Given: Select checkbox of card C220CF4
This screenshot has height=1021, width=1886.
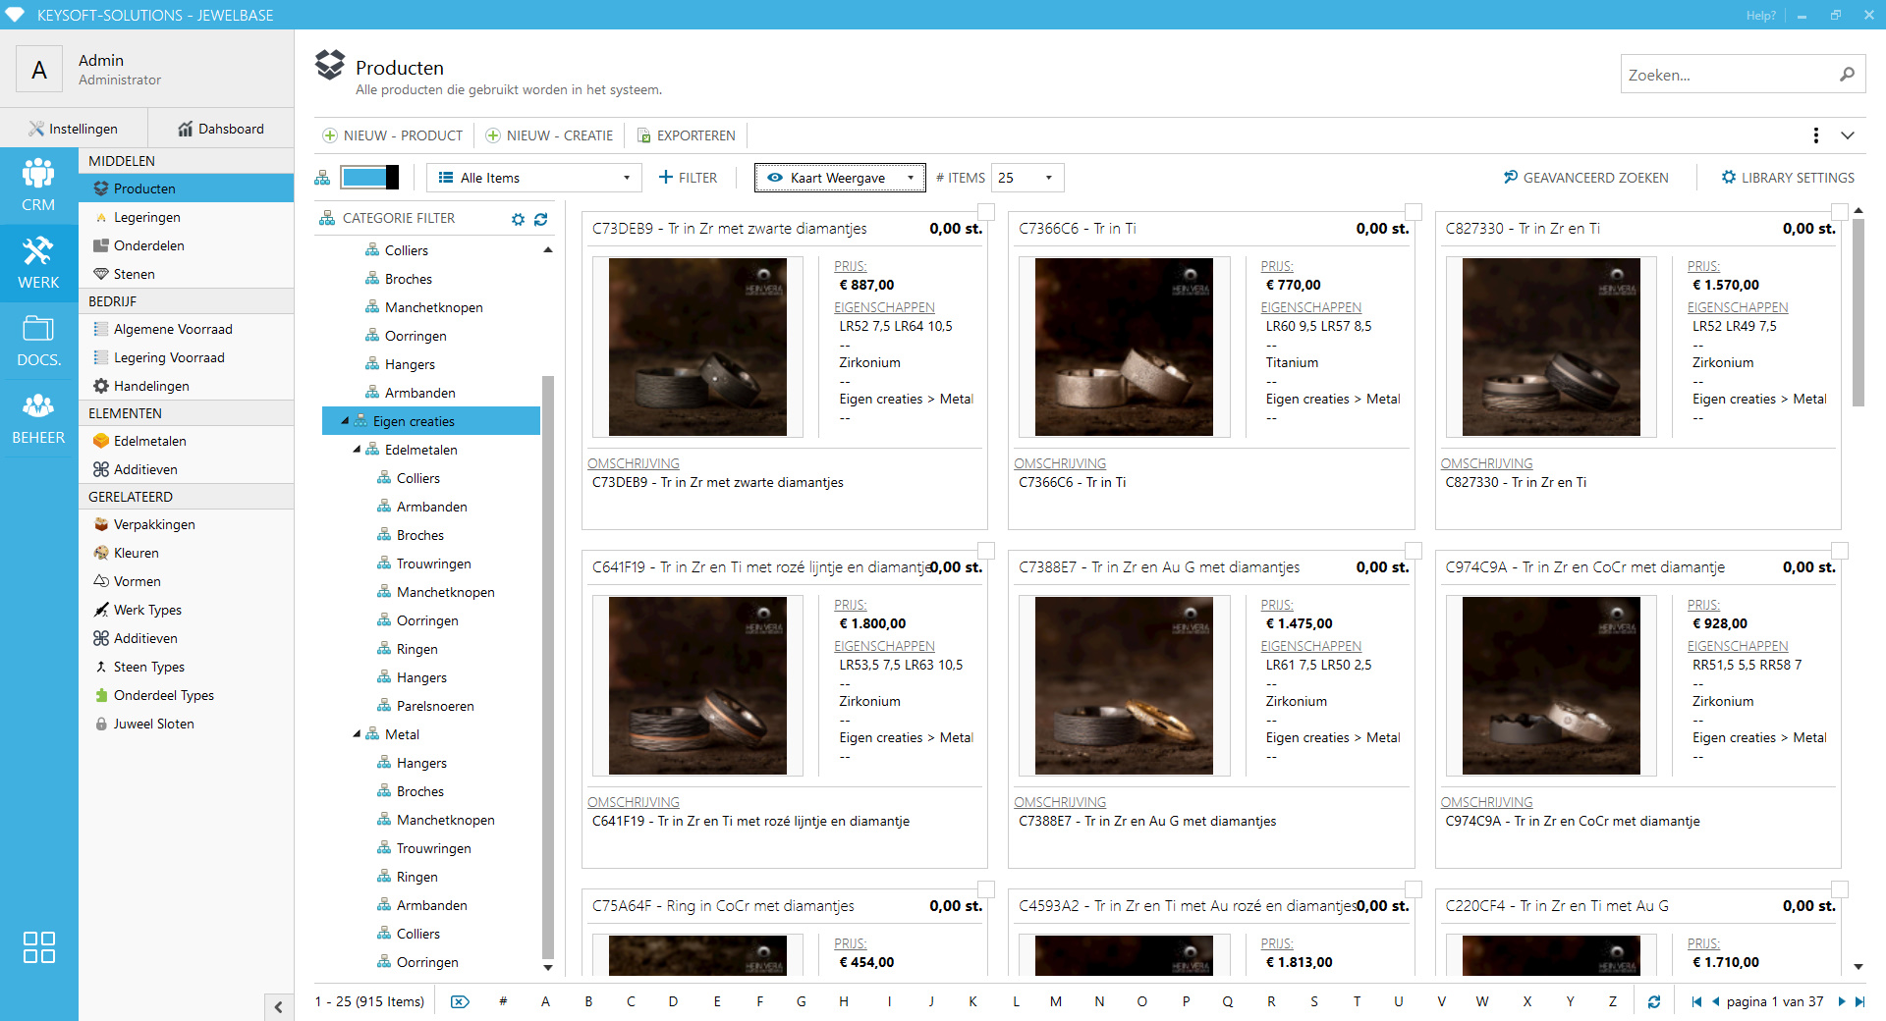Looking at the screenshot, I should (1840, 889).
